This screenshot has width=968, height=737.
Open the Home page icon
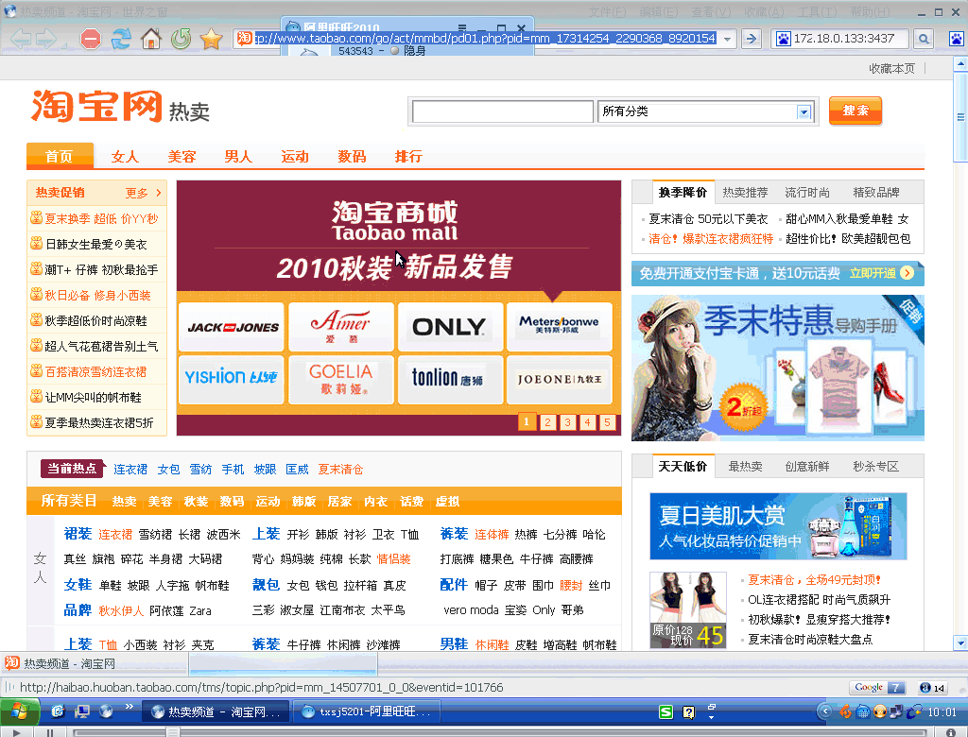(x=151, y=39)
